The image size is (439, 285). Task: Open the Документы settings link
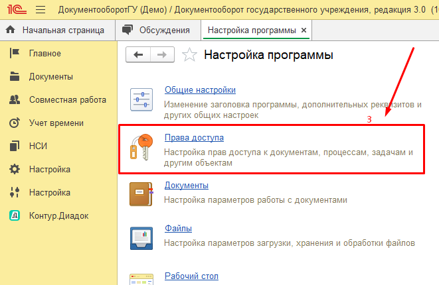tap(187, 186)
